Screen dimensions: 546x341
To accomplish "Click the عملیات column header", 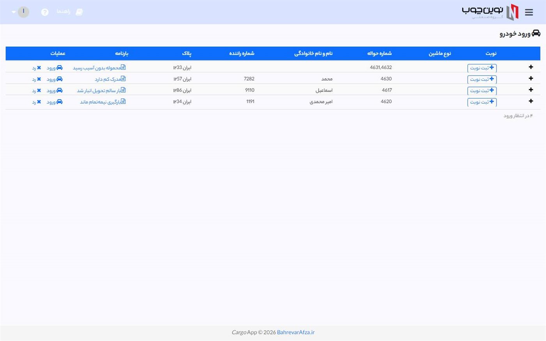I will pyautogui.click(x=58, y=53).
